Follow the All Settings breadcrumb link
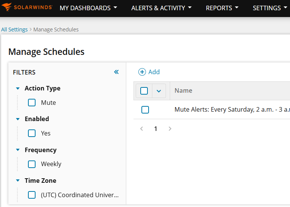290x207 pixels. point(14,30)
